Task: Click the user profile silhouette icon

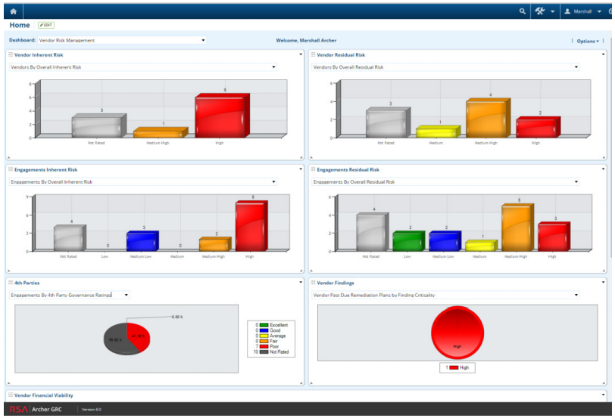Action: [x=567, y=11]
